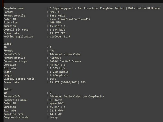This screenshot has height=122, width=163.
Task: Click the audio Bit rate 22.8 kb/s value
Action: coord(57,111)
